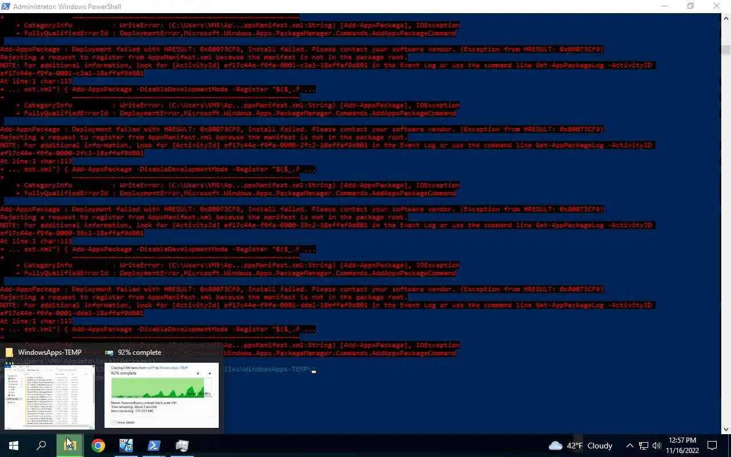The image size is (731, 457).
Task: Select the WindowsApps-TEMP window thumbnail preview
Action: point(50,397)
